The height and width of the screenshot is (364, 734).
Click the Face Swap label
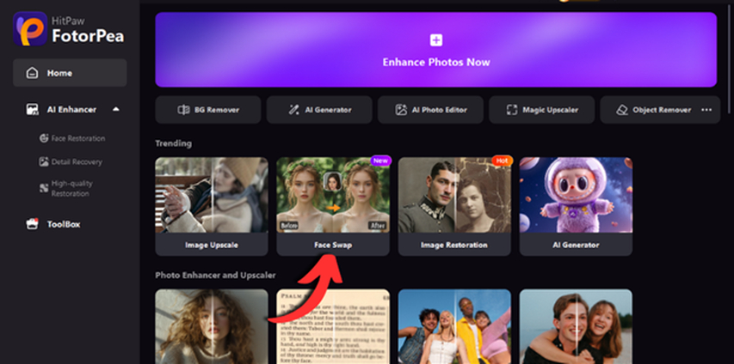coord(333,245)
